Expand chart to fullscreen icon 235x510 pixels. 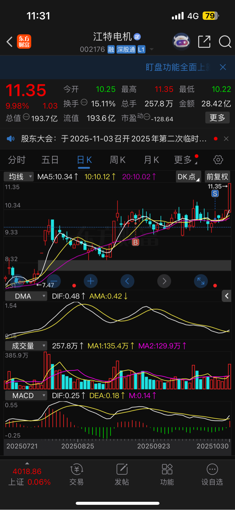[201, 281]
